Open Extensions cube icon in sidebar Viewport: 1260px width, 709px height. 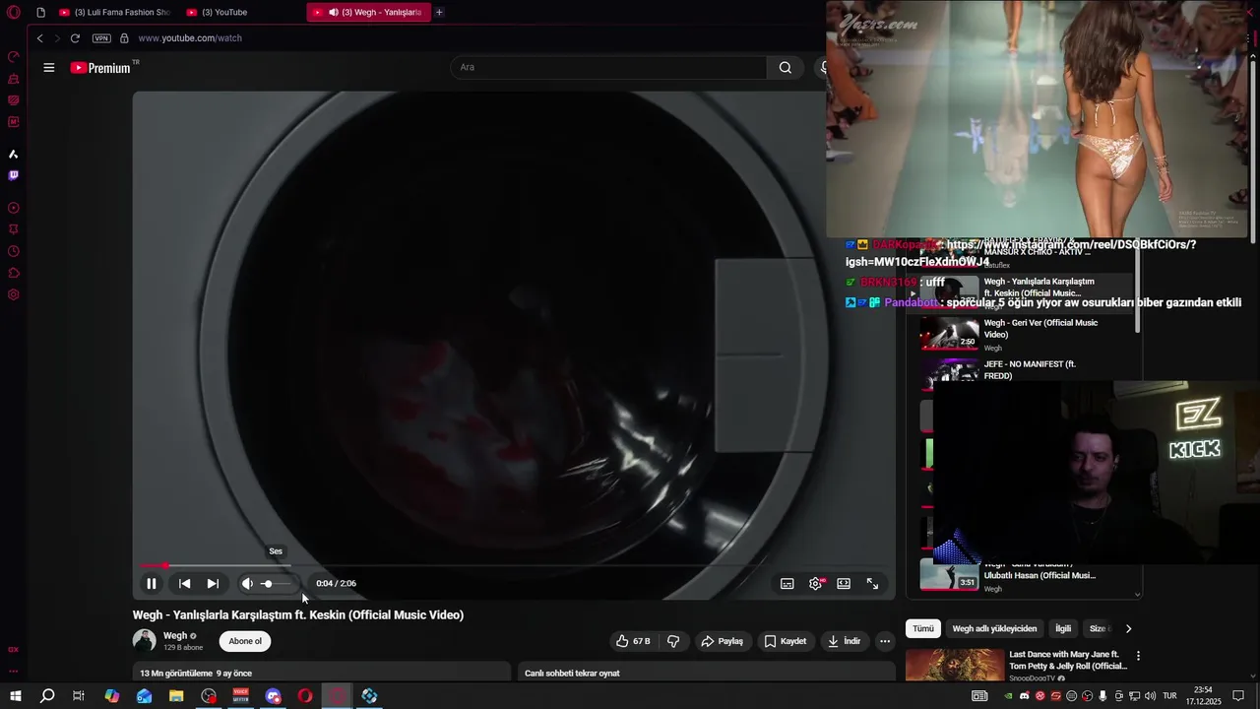tap(14, 273)
